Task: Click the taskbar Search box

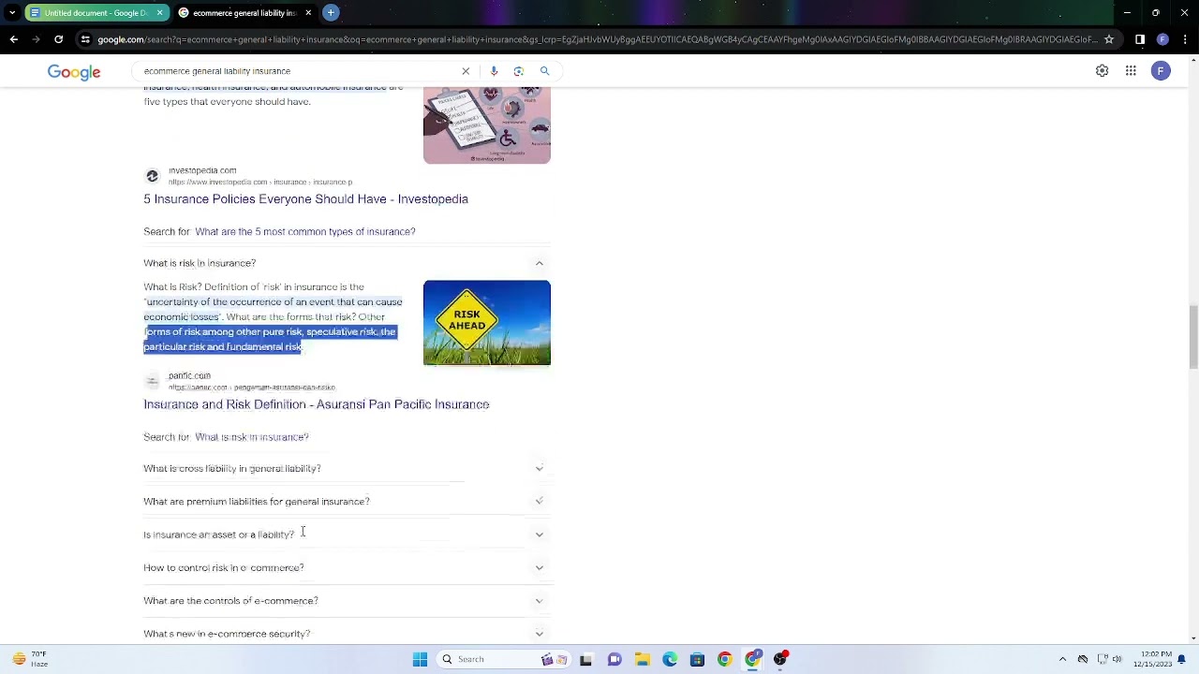Action: point(502,659)
